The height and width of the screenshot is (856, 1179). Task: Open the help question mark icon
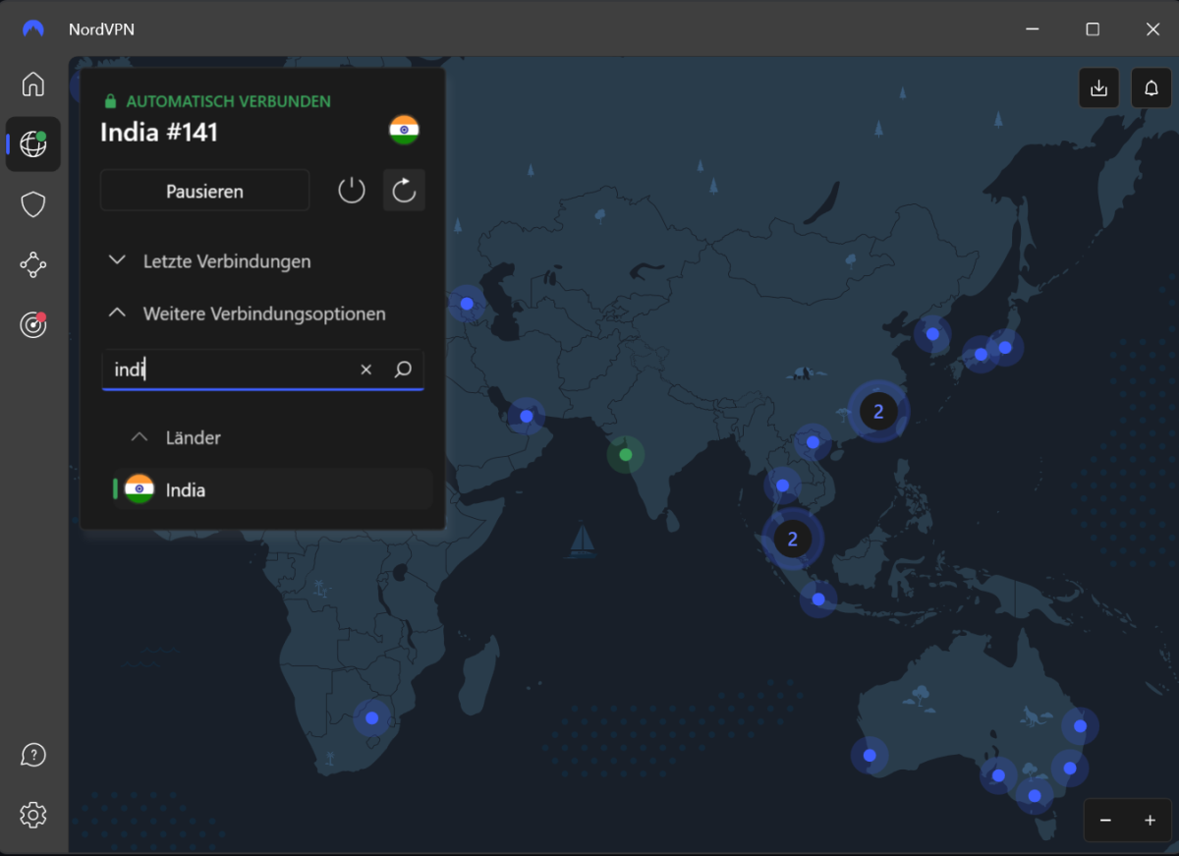pos(33,755)
